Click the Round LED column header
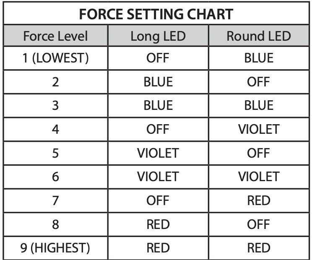 pyautogui.click(x=258, y=36)
